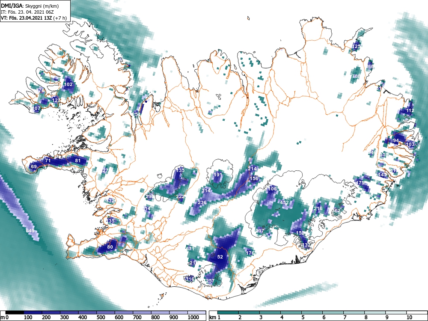Click the '1000' label in the metre legend
Viewport: 428px width, 321px height.
click(193, 318)
